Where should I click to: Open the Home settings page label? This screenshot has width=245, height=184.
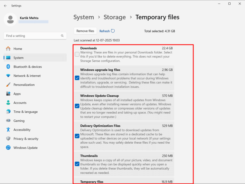18,49
